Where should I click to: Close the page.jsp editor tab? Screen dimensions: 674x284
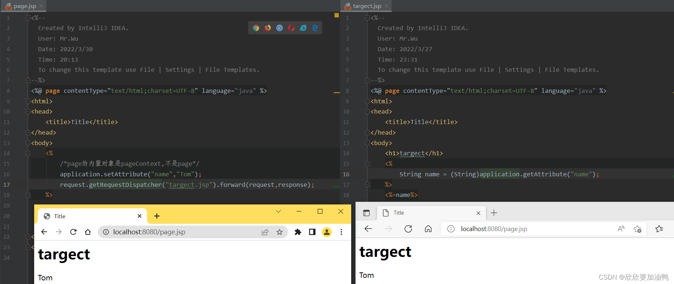[x=41, y=6]
